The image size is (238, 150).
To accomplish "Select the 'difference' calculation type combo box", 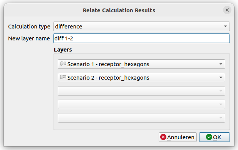I will (x=141, y=27).
